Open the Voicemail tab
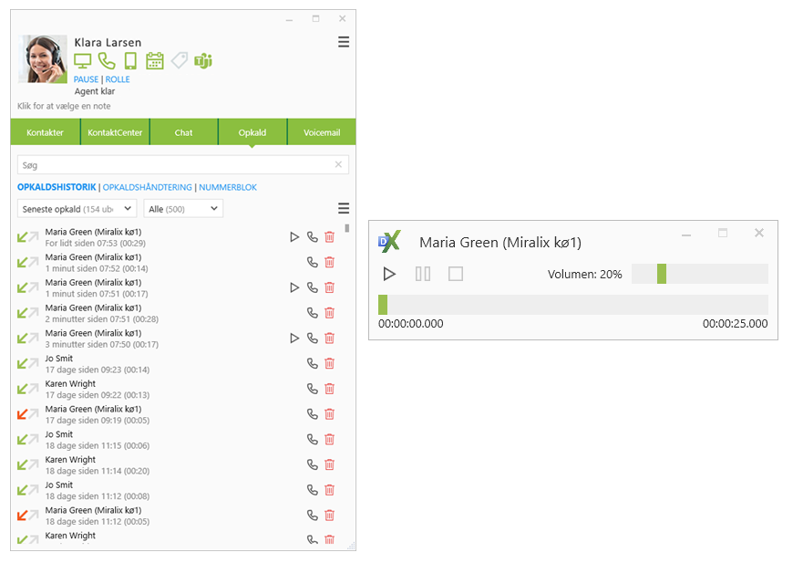The height and width of the screenshot is (563, 793). click(x=322, y=132)
